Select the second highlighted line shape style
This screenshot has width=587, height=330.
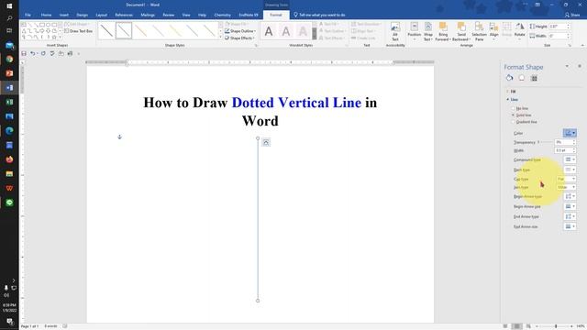click(x=124, y=30)
